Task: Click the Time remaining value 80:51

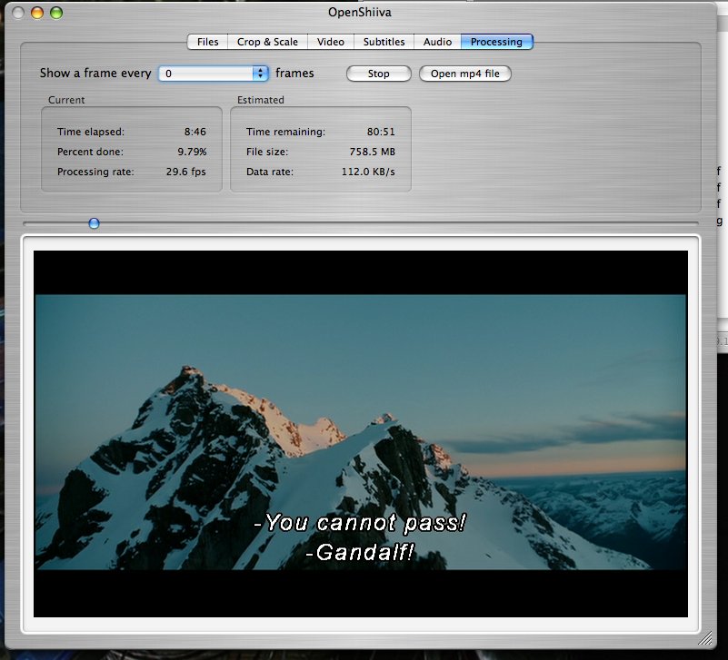Action: pyautogui.click(x=381, y=132)
